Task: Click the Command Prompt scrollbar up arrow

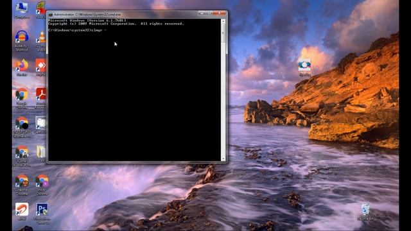Action: (223, 21)
